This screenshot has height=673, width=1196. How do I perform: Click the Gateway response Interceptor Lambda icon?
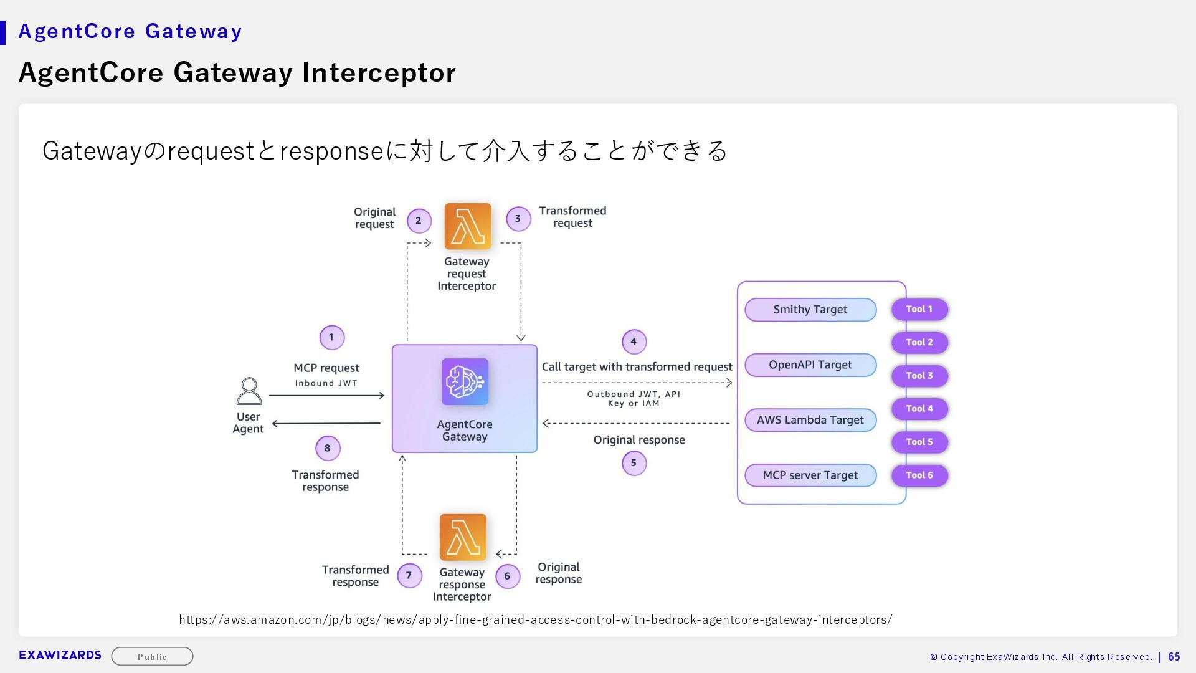[x=463, y=537]
